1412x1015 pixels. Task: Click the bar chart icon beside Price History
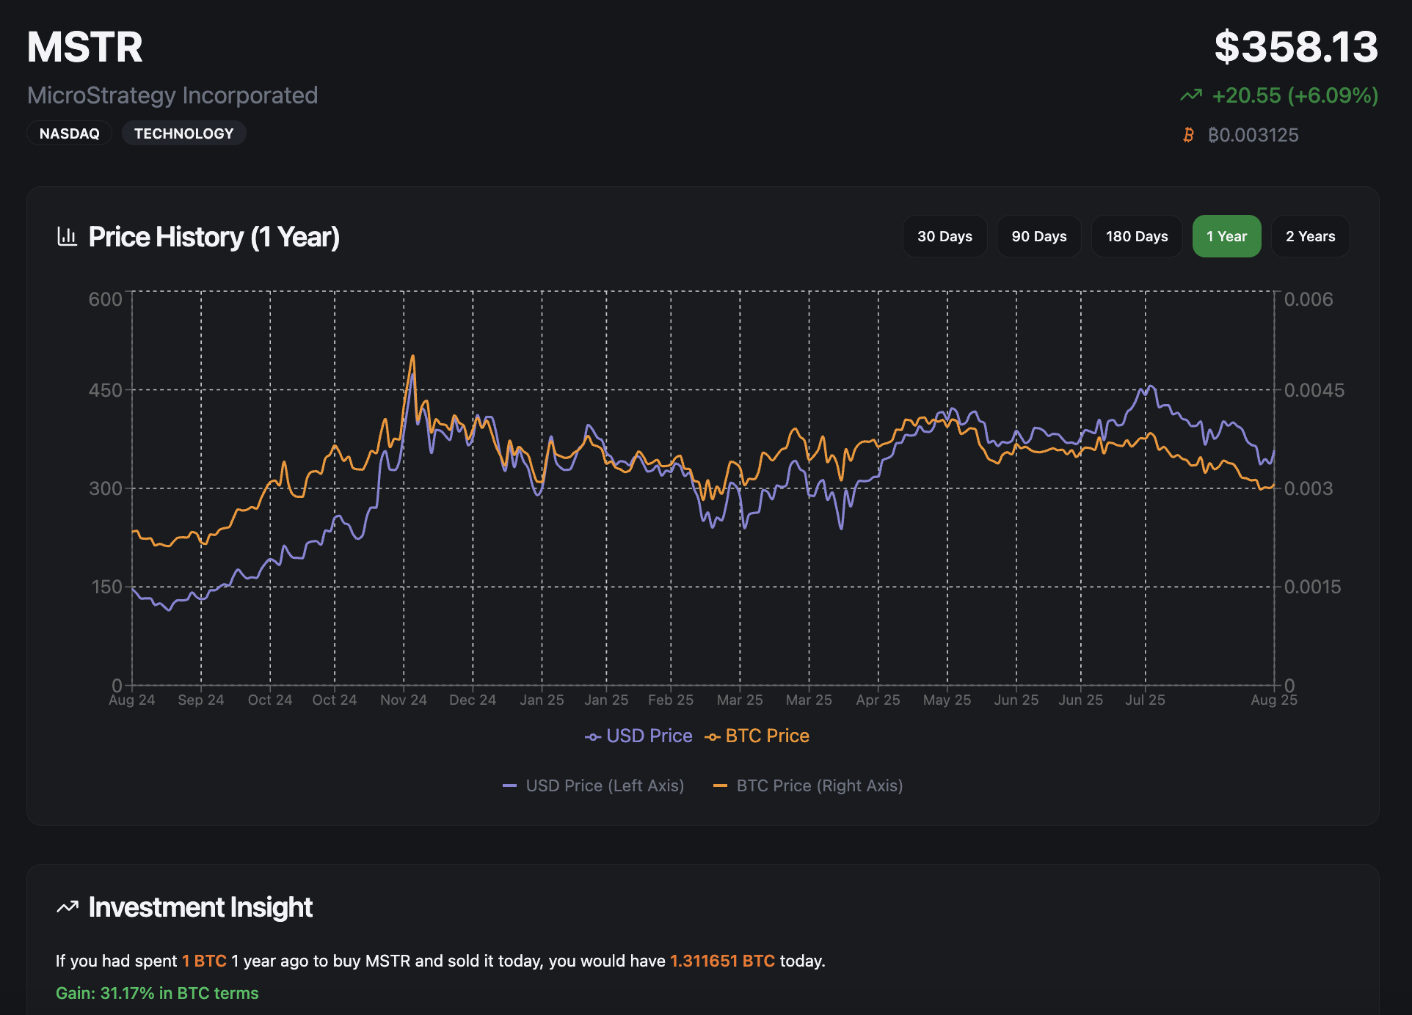[67, 236]
